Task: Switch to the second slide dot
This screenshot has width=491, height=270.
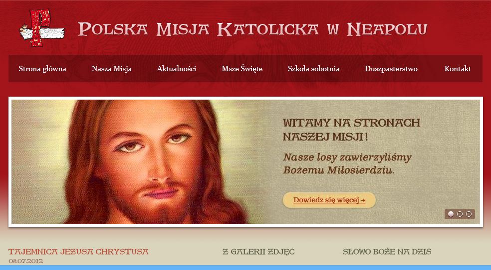Action: 460,214
